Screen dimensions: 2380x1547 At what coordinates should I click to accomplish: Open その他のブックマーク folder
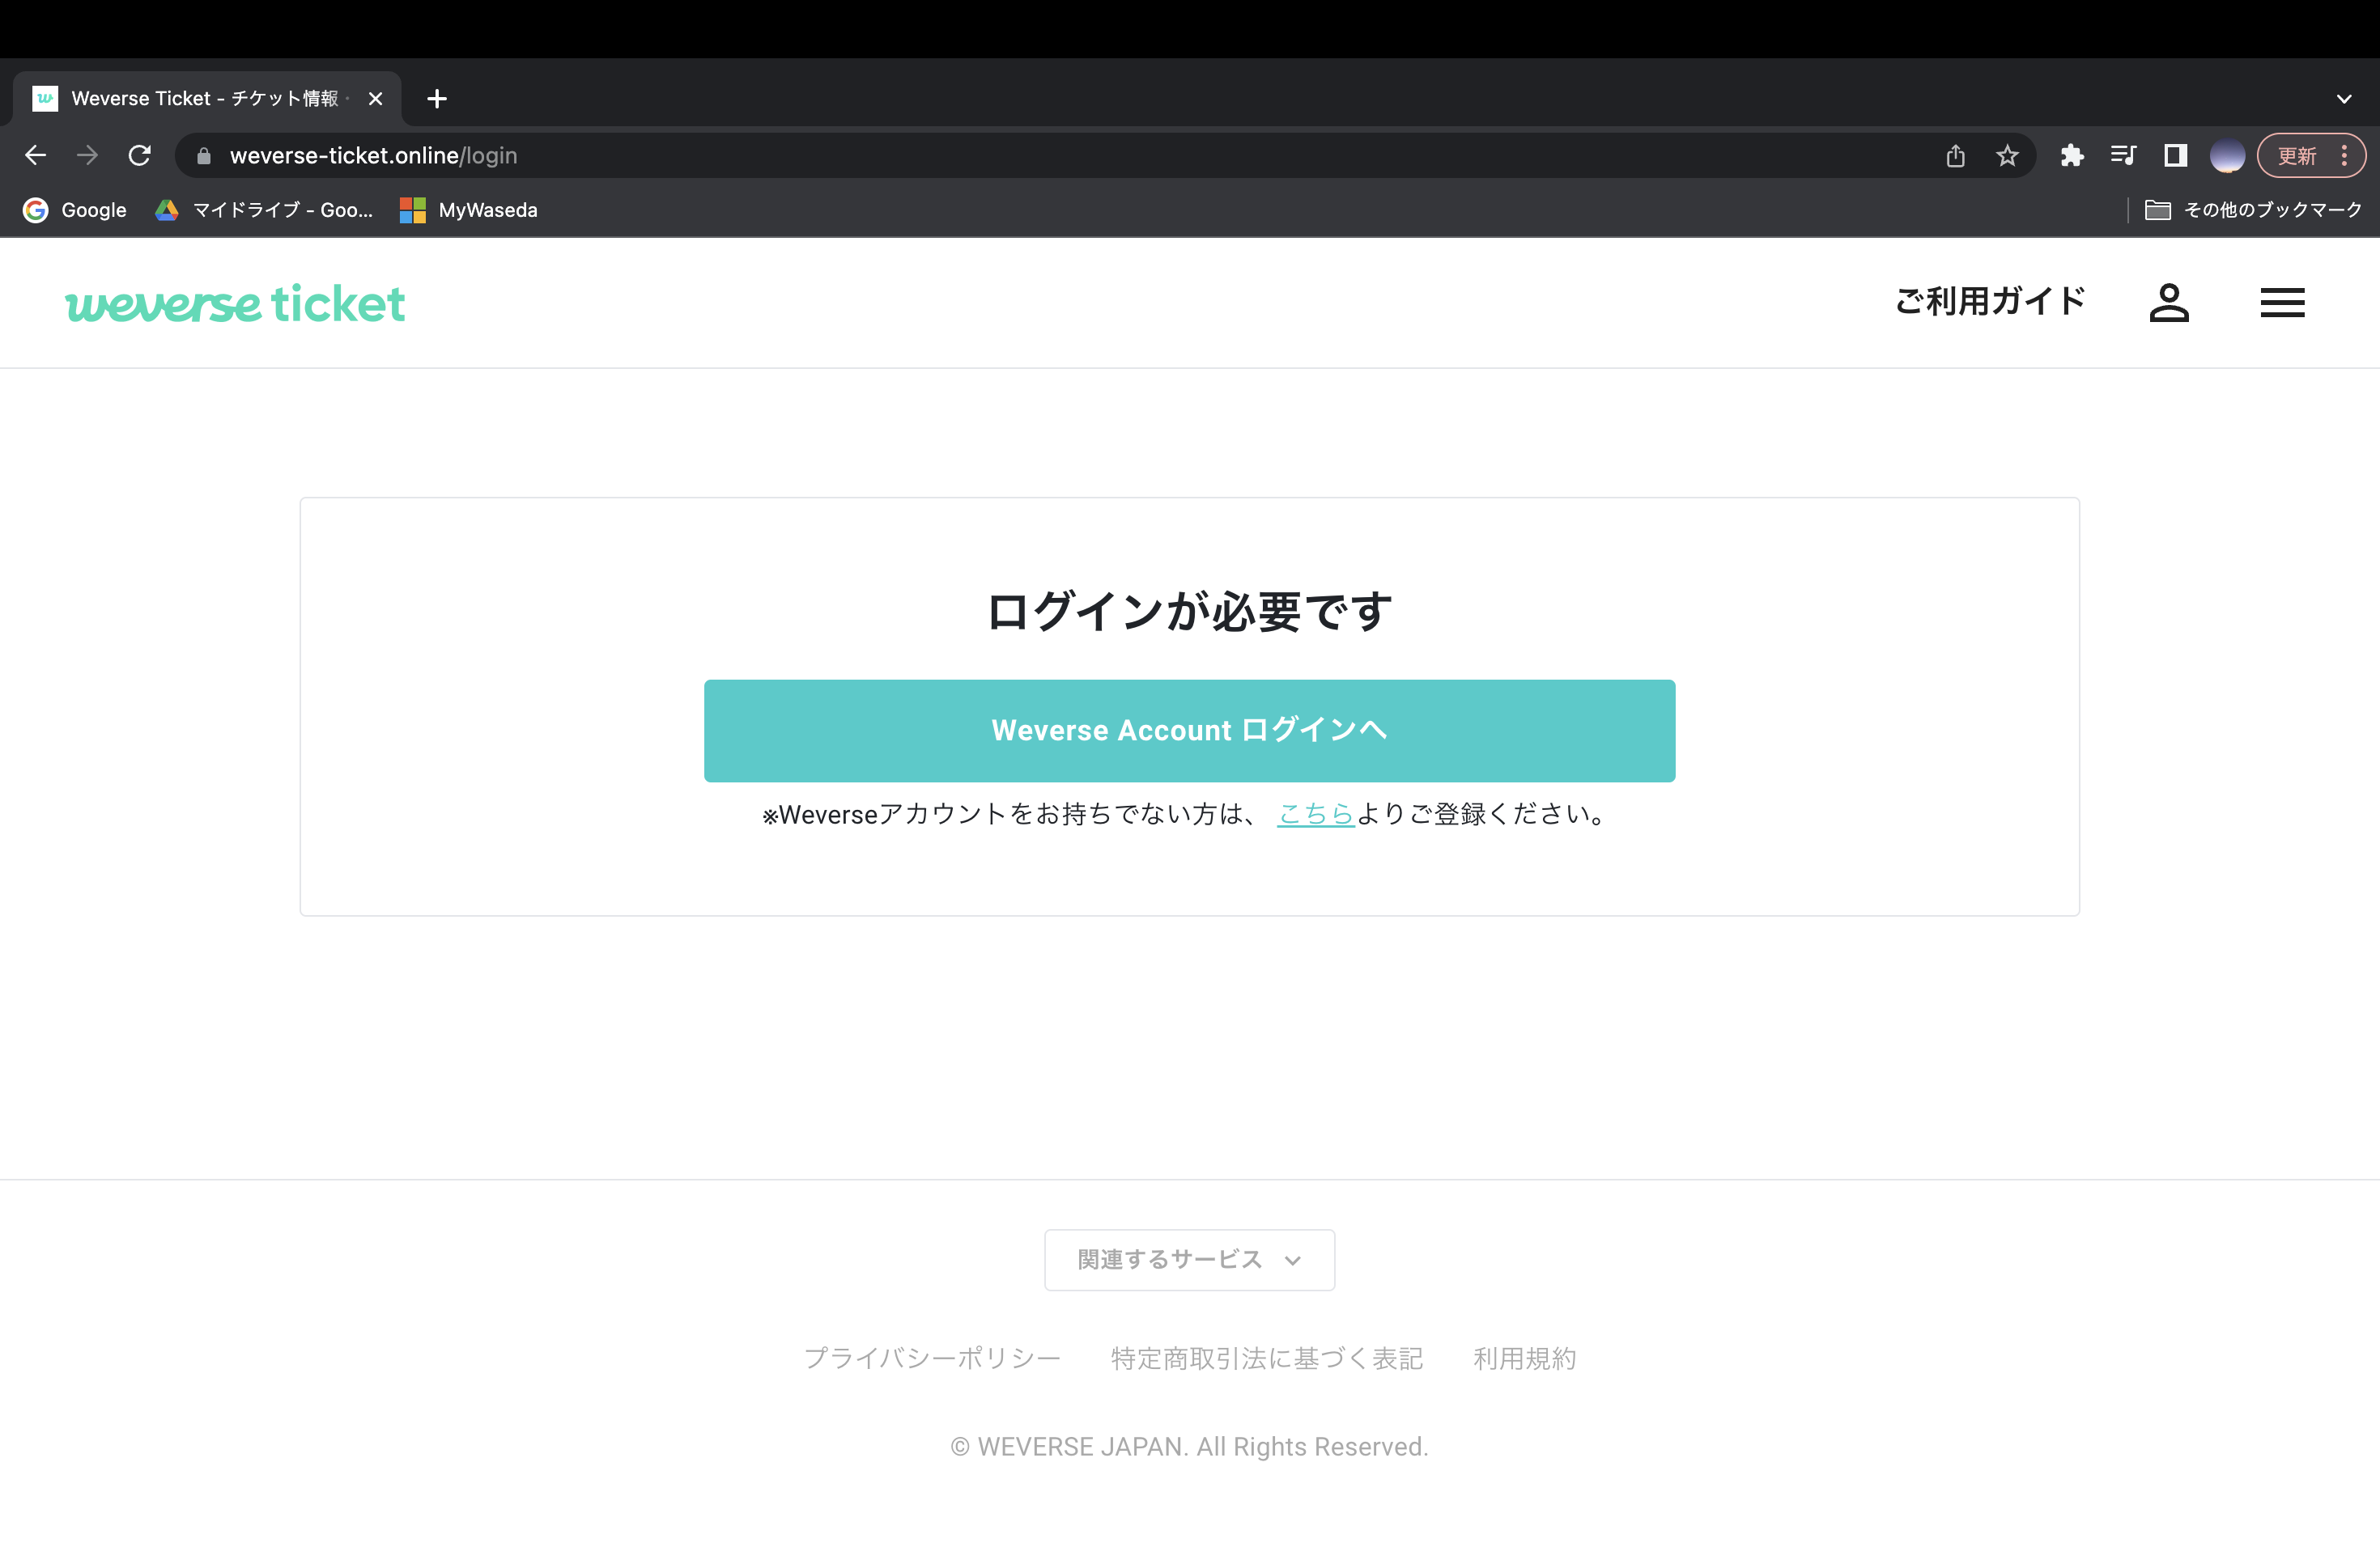point(2254,210)
